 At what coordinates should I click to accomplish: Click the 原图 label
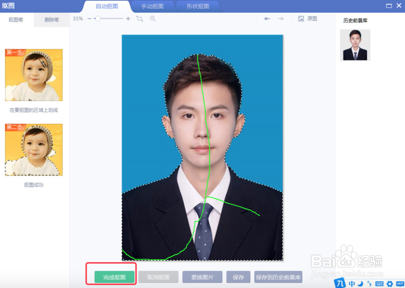click(x=312, y=19)
